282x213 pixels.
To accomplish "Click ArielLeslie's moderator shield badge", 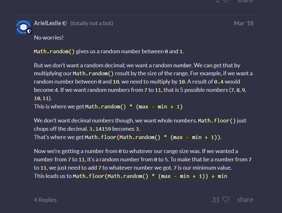I will [65, 23].
